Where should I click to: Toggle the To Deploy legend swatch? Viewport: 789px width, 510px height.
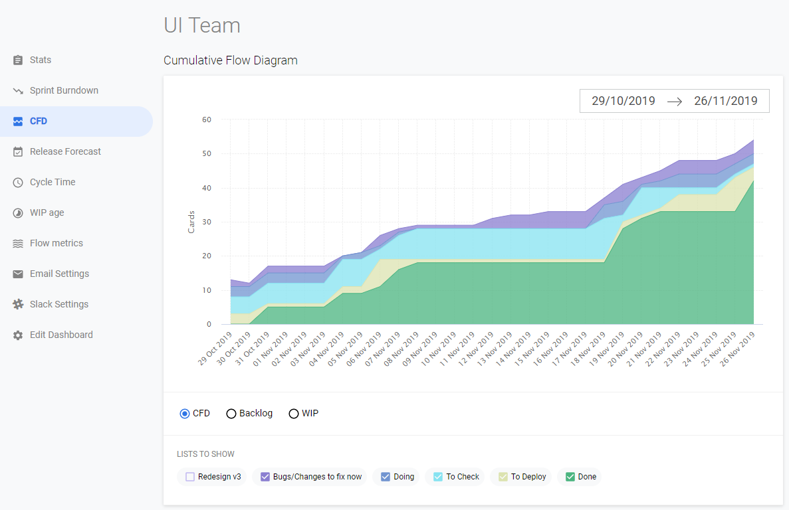pyautogui.click(x=503, y=476)
